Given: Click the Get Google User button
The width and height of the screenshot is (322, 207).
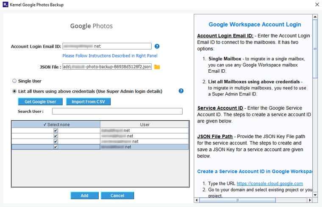Looking at the screenshot, I should tap(40, 101).
